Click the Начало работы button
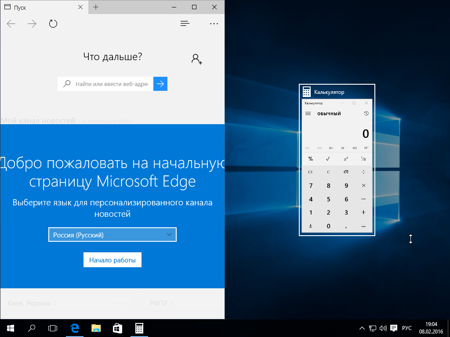Screen dimensions: 450x337 [x=112, y=260]
